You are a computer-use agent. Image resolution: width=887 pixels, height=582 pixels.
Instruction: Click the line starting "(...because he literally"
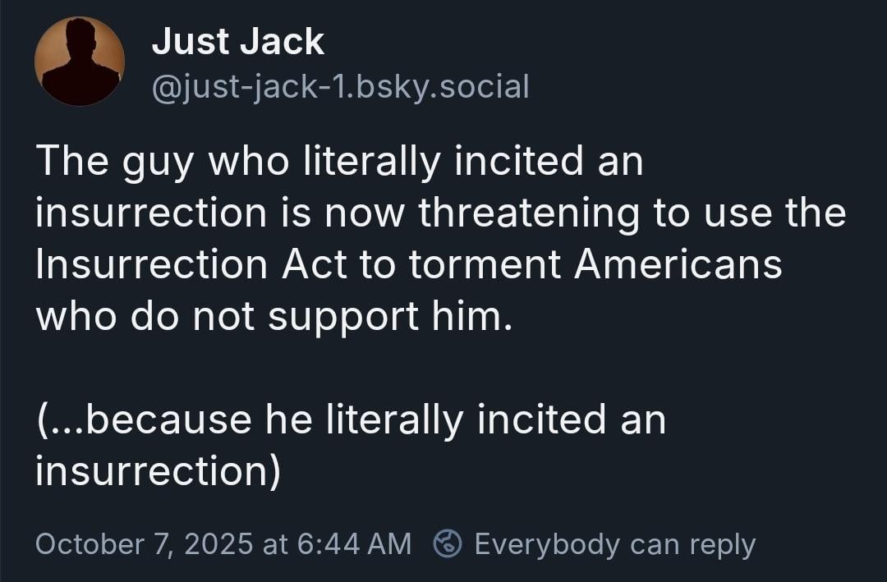[351, 419]
